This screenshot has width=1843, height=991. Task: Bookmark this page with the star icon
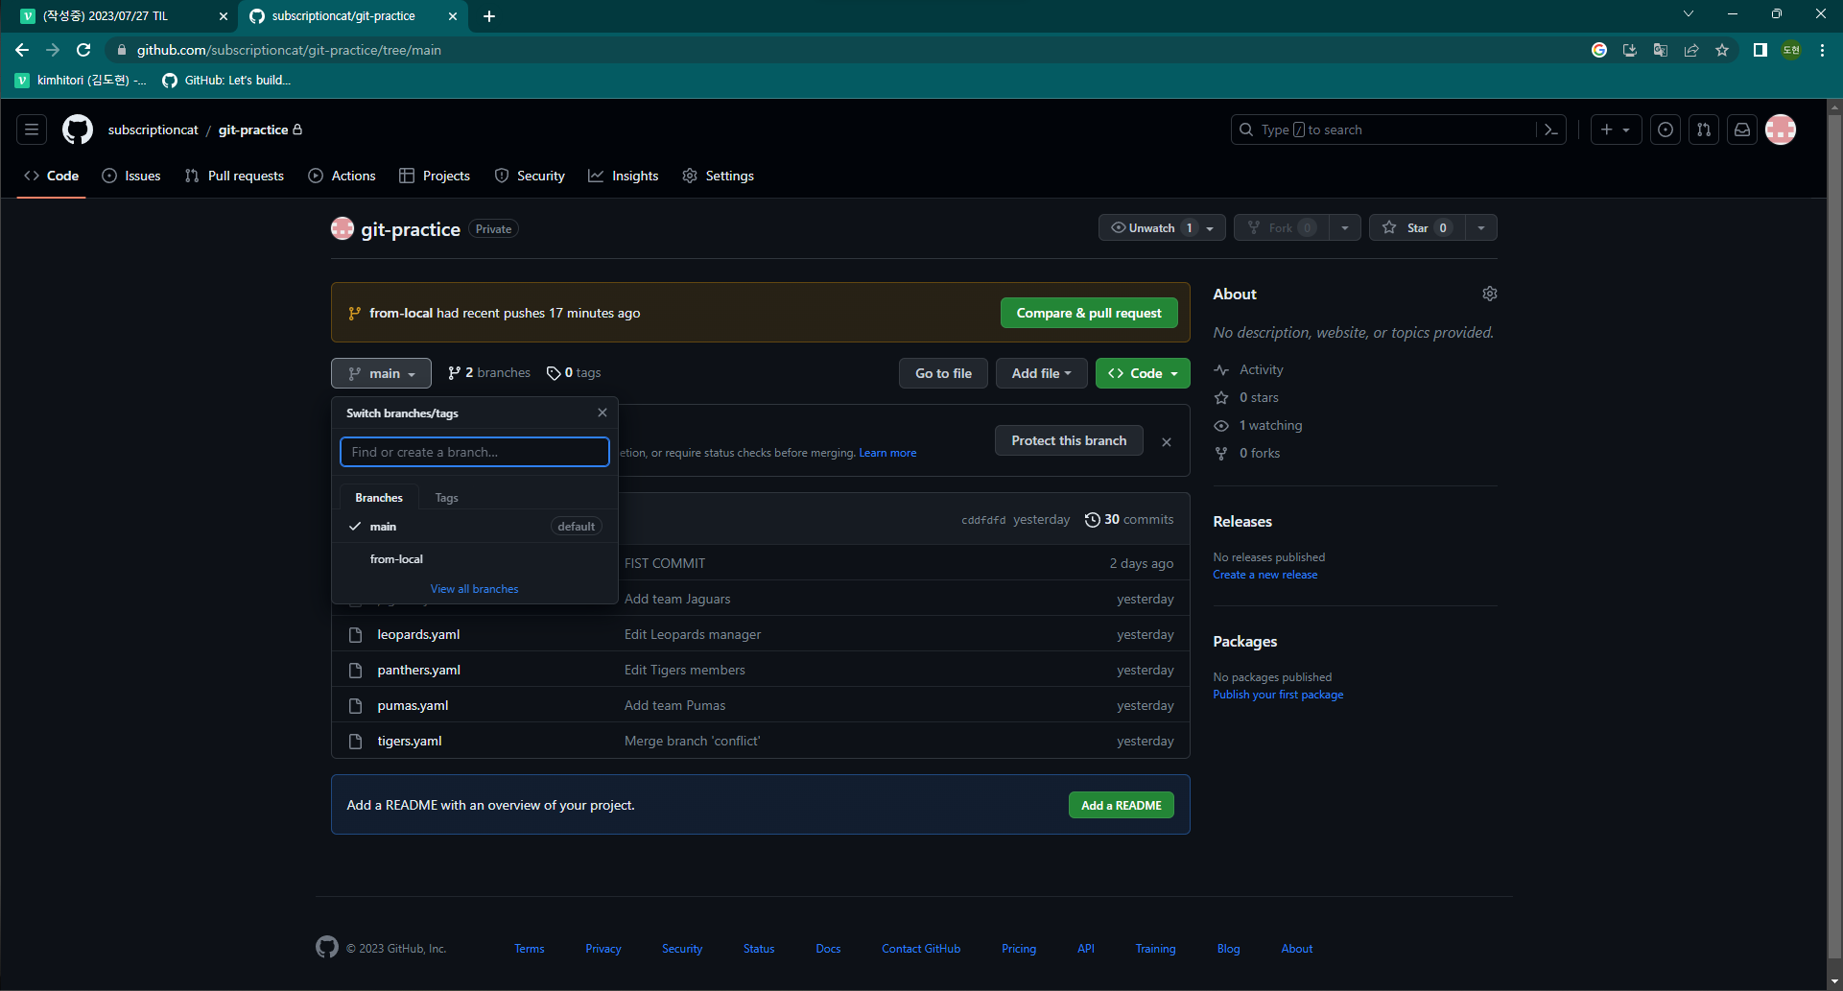[x=1722, y=50]
